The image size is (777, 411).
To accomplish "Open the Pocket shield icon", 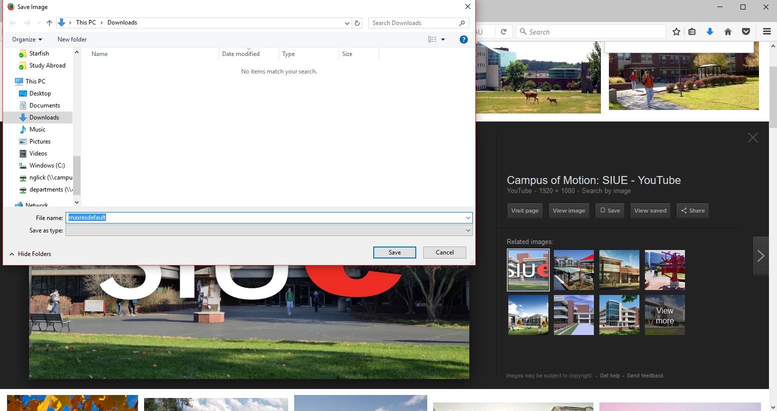I will coord(746,31).
